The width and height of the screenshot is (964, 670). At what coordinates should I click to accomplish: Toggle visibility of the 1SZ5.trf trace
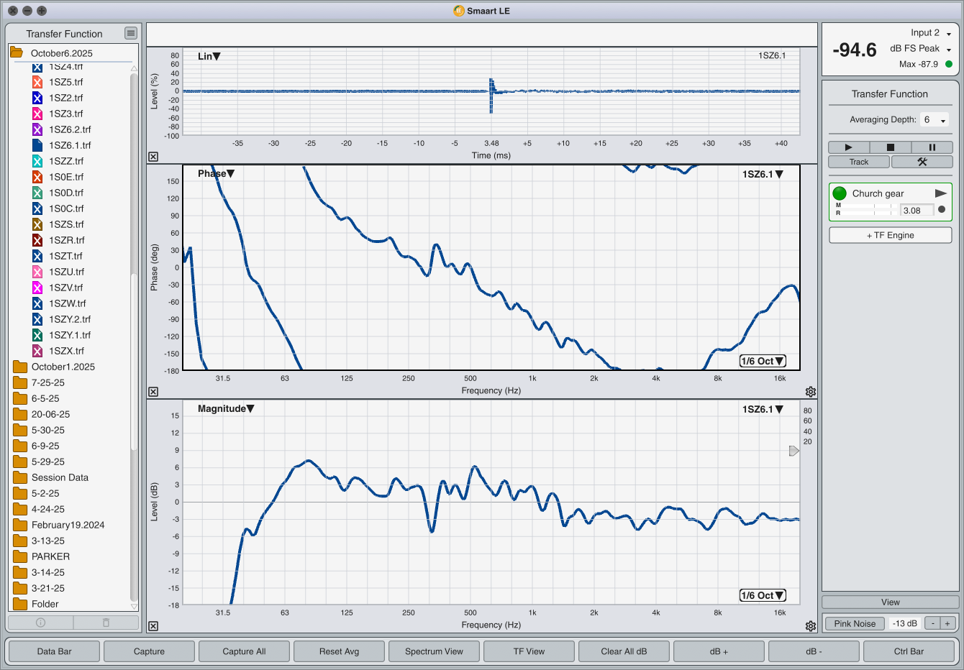tap(37, 82)
